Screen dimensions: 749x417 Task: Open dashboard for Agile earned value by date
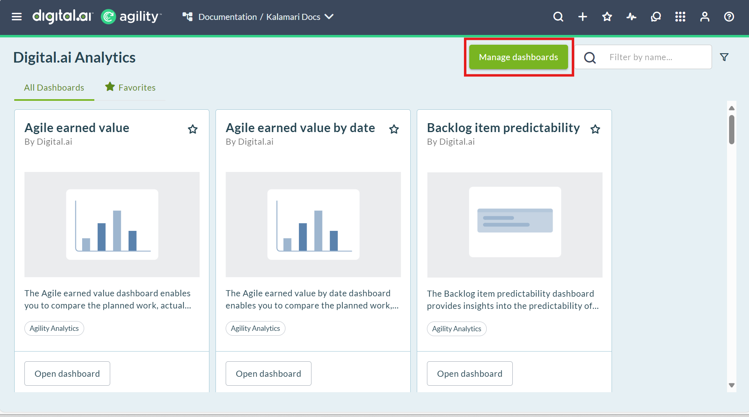[268, 374]
